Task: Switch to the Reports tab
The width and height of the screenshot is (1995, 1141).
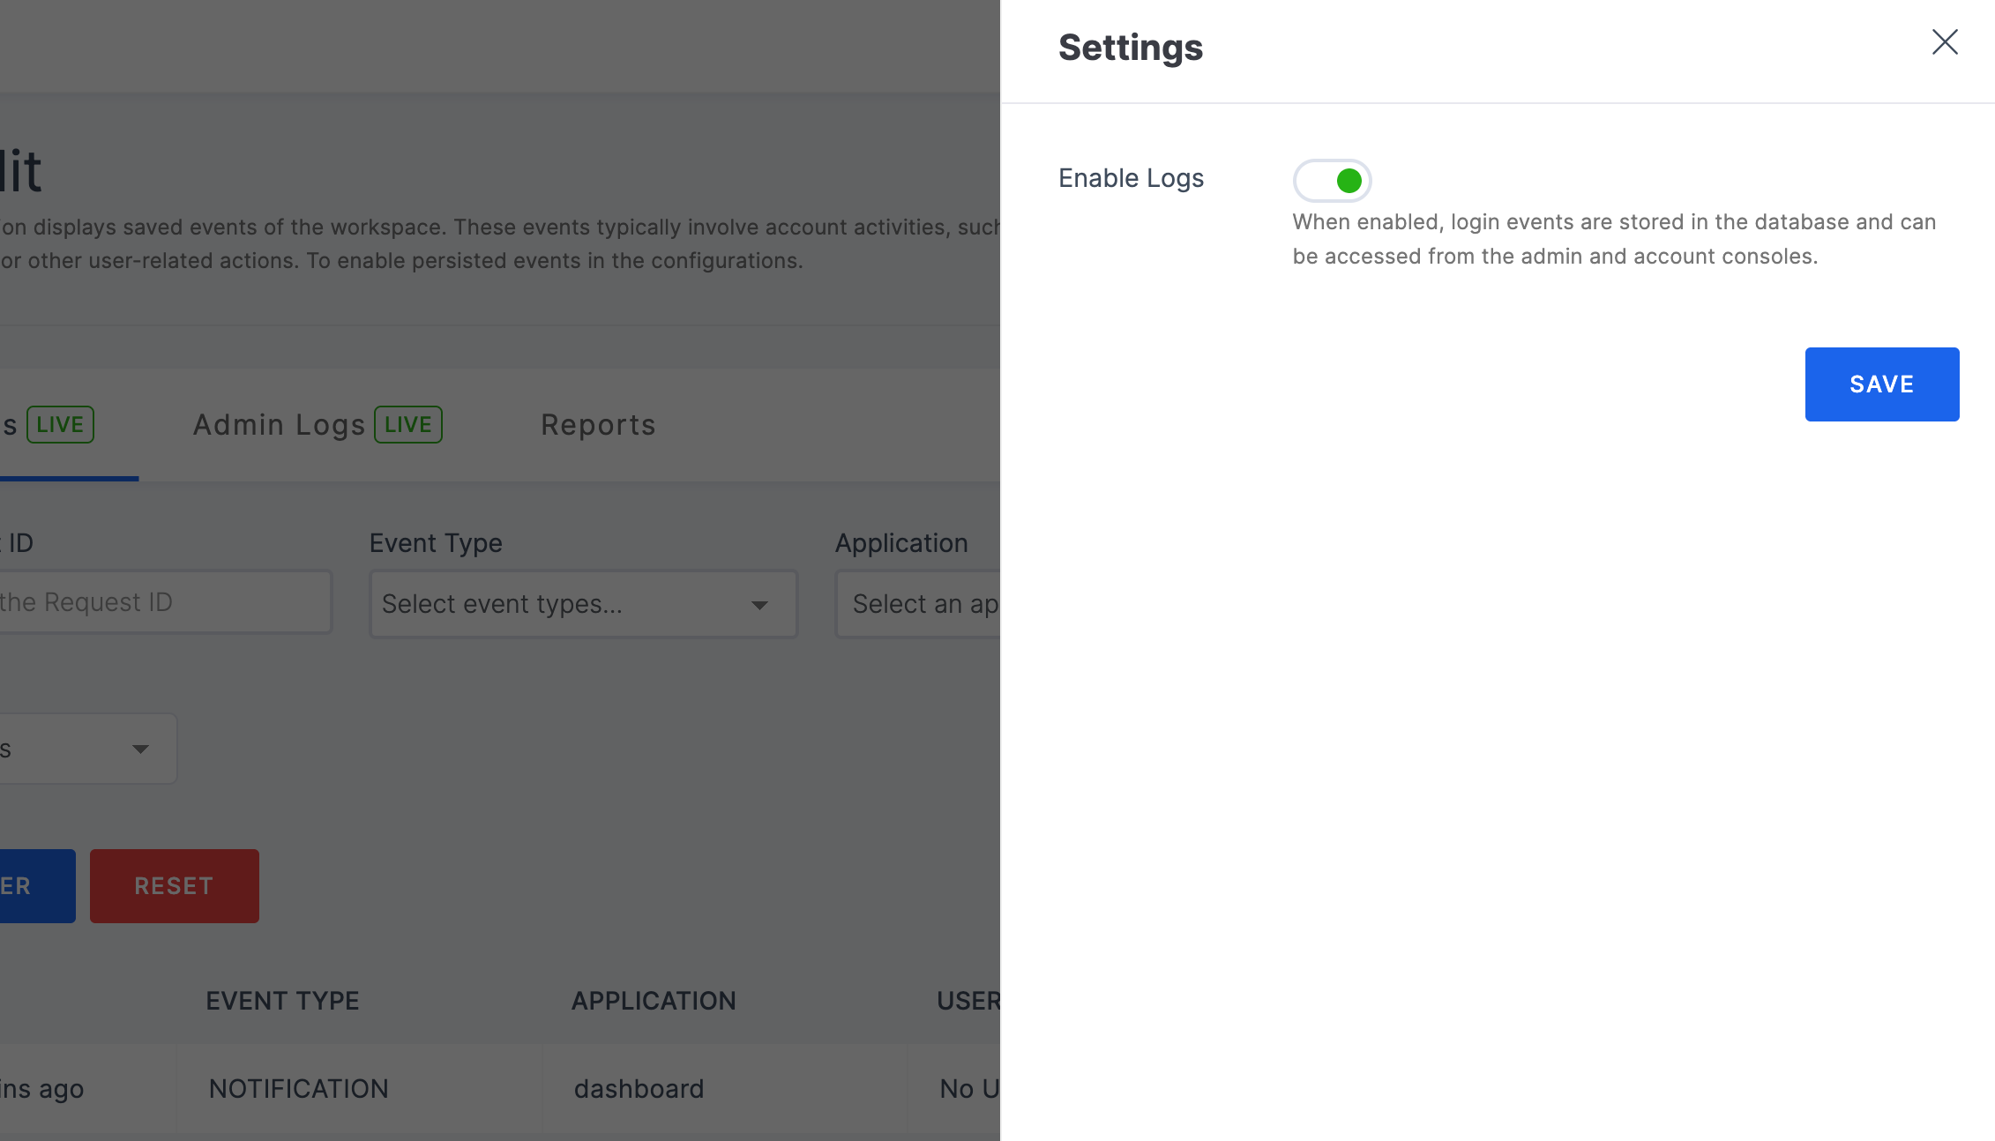Action: (599, 423)
